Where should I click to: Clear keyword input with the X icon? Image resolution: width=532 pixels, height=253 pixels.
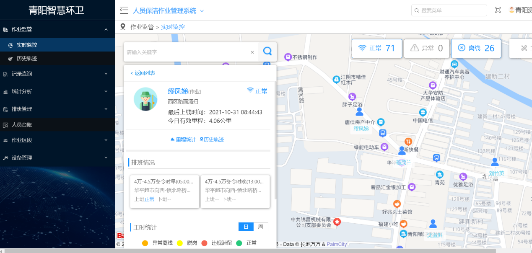click(x=252, y=52)
